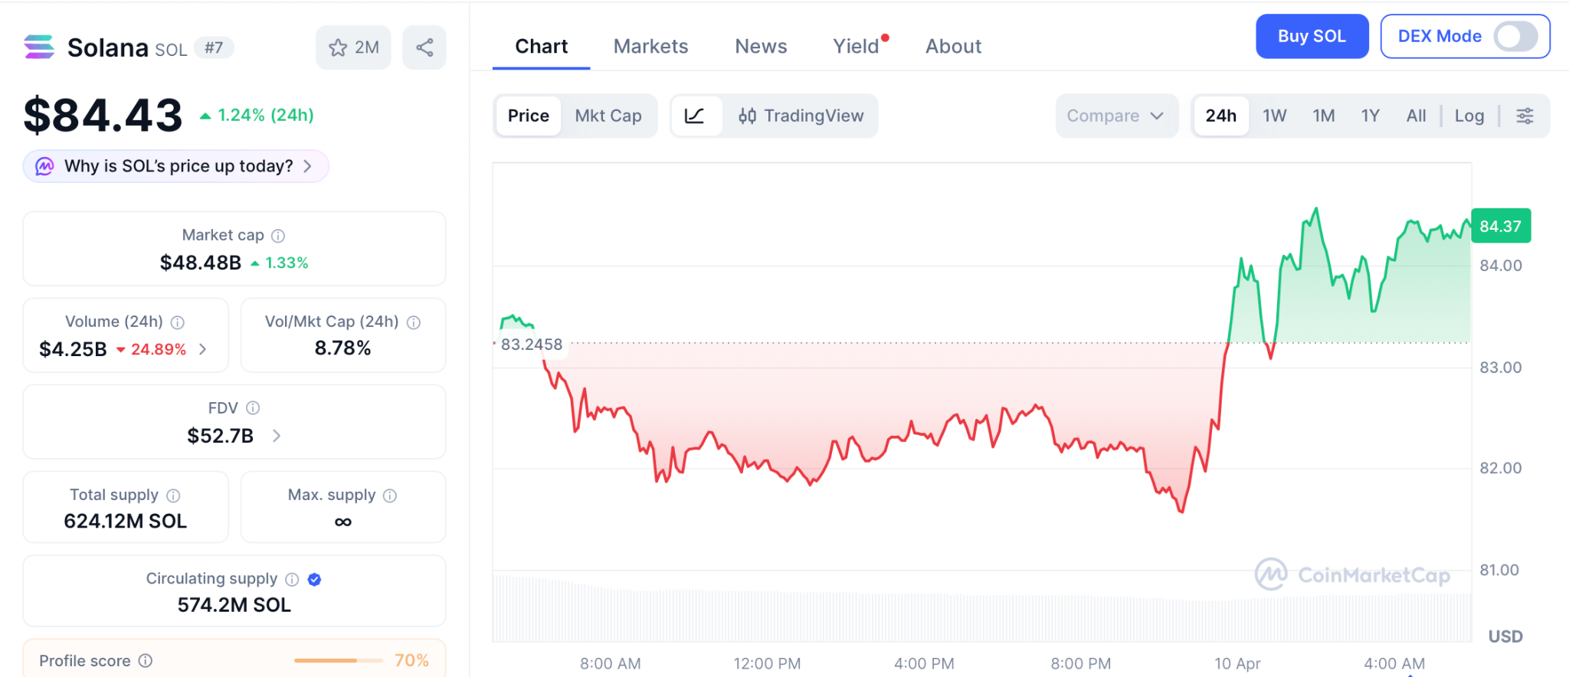Click the Buy SOL button
1569x677 pixels.
pyautogui.click(x=1312, y=36)
